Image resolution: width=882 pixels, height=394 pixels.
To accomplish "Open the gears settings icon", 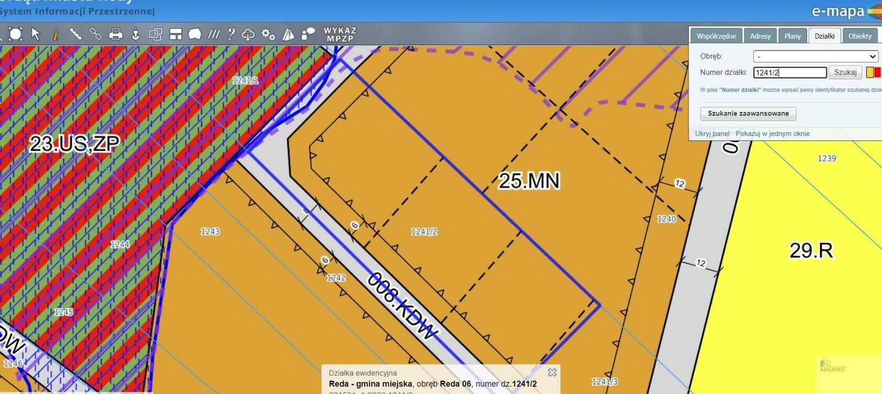I will click(268, 35).
